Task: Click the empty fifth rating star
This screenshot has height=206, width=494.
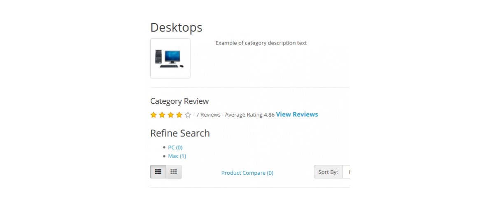Action: [188, 115]
